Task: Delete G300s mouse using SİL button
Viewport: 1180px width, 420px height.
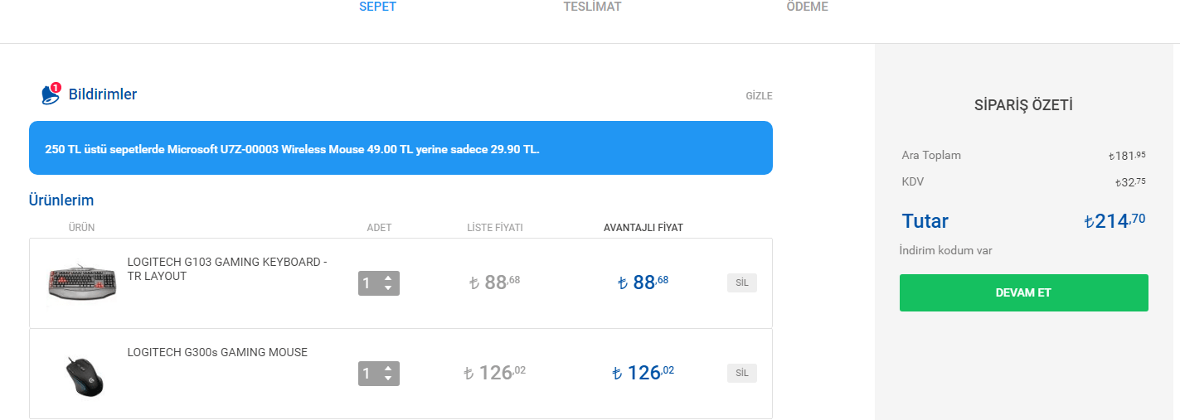Action: 741,374
